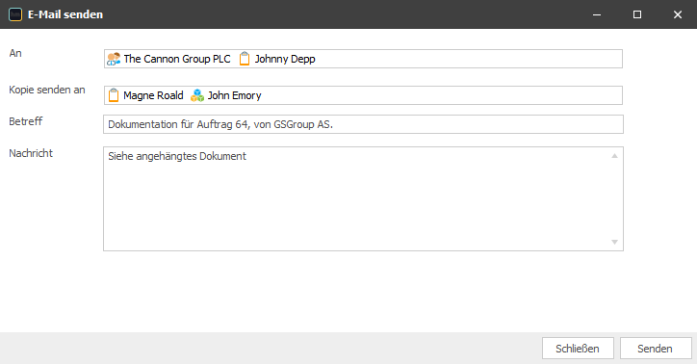Screen dimensions: 697x364
Task: Click the An label
Action: (15, 53)
